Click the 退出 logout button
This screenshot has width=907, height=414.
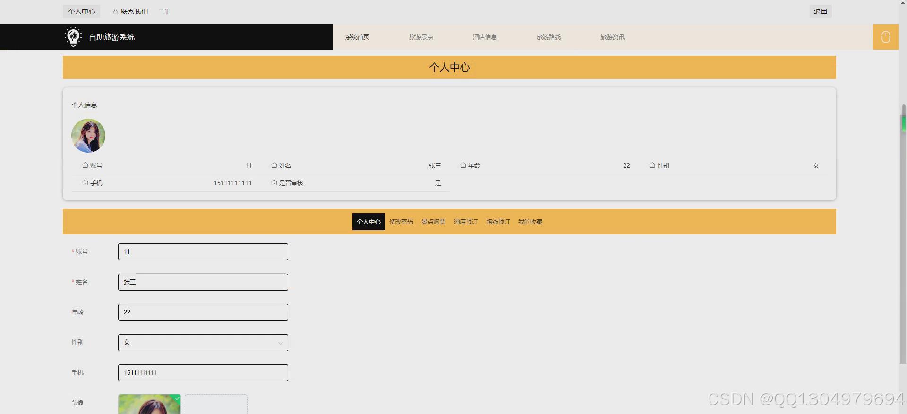tap(821, 11)
